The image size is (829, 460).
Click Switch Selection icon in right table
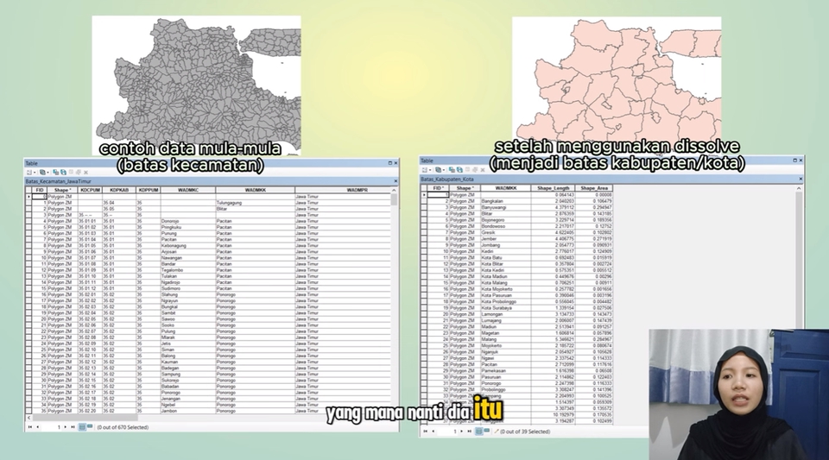459,170
